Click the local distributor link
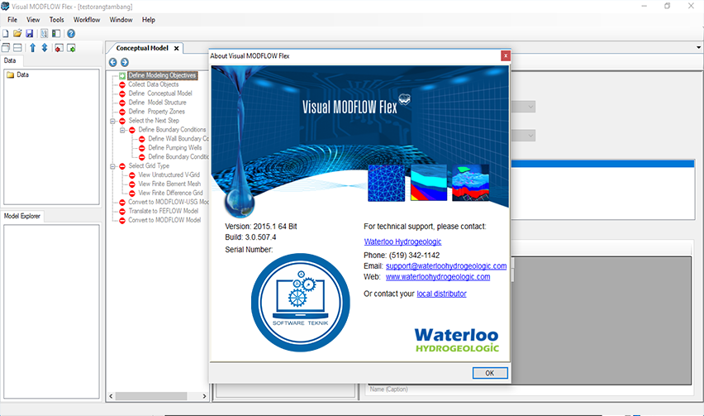This screenshot has height=416, width=704. pos(441,294)
